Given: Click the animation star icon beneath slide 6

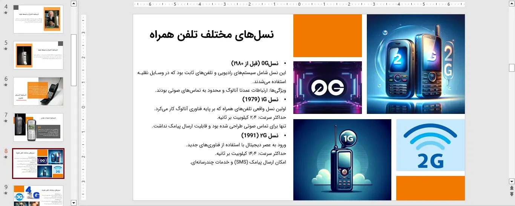Looking at the screenshot, I should click(x=5, y=85).
